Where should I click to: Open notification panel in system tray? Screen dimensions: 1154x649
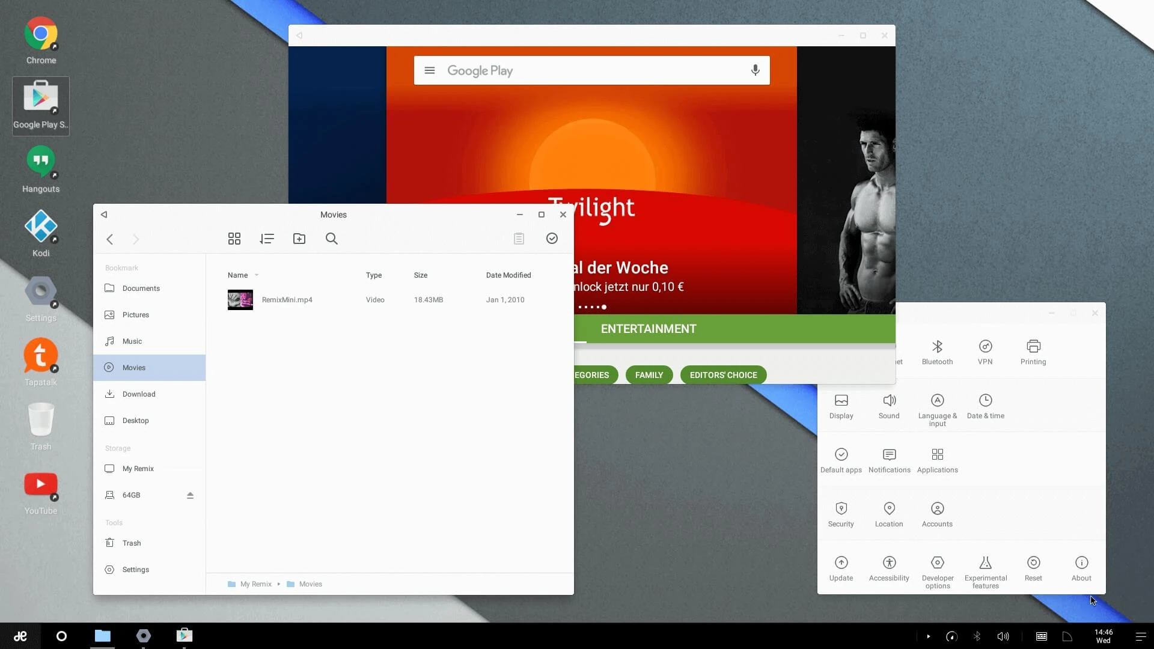1140,636
